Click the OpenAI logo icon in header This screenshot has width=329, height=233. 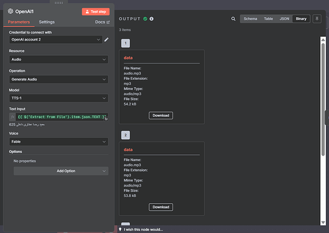[10, 11]
